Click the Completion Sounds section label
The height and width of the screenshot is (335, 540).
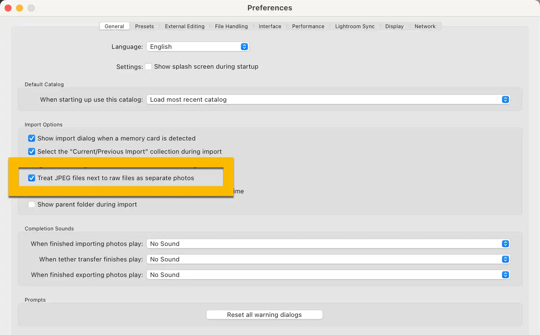[49, 228]
